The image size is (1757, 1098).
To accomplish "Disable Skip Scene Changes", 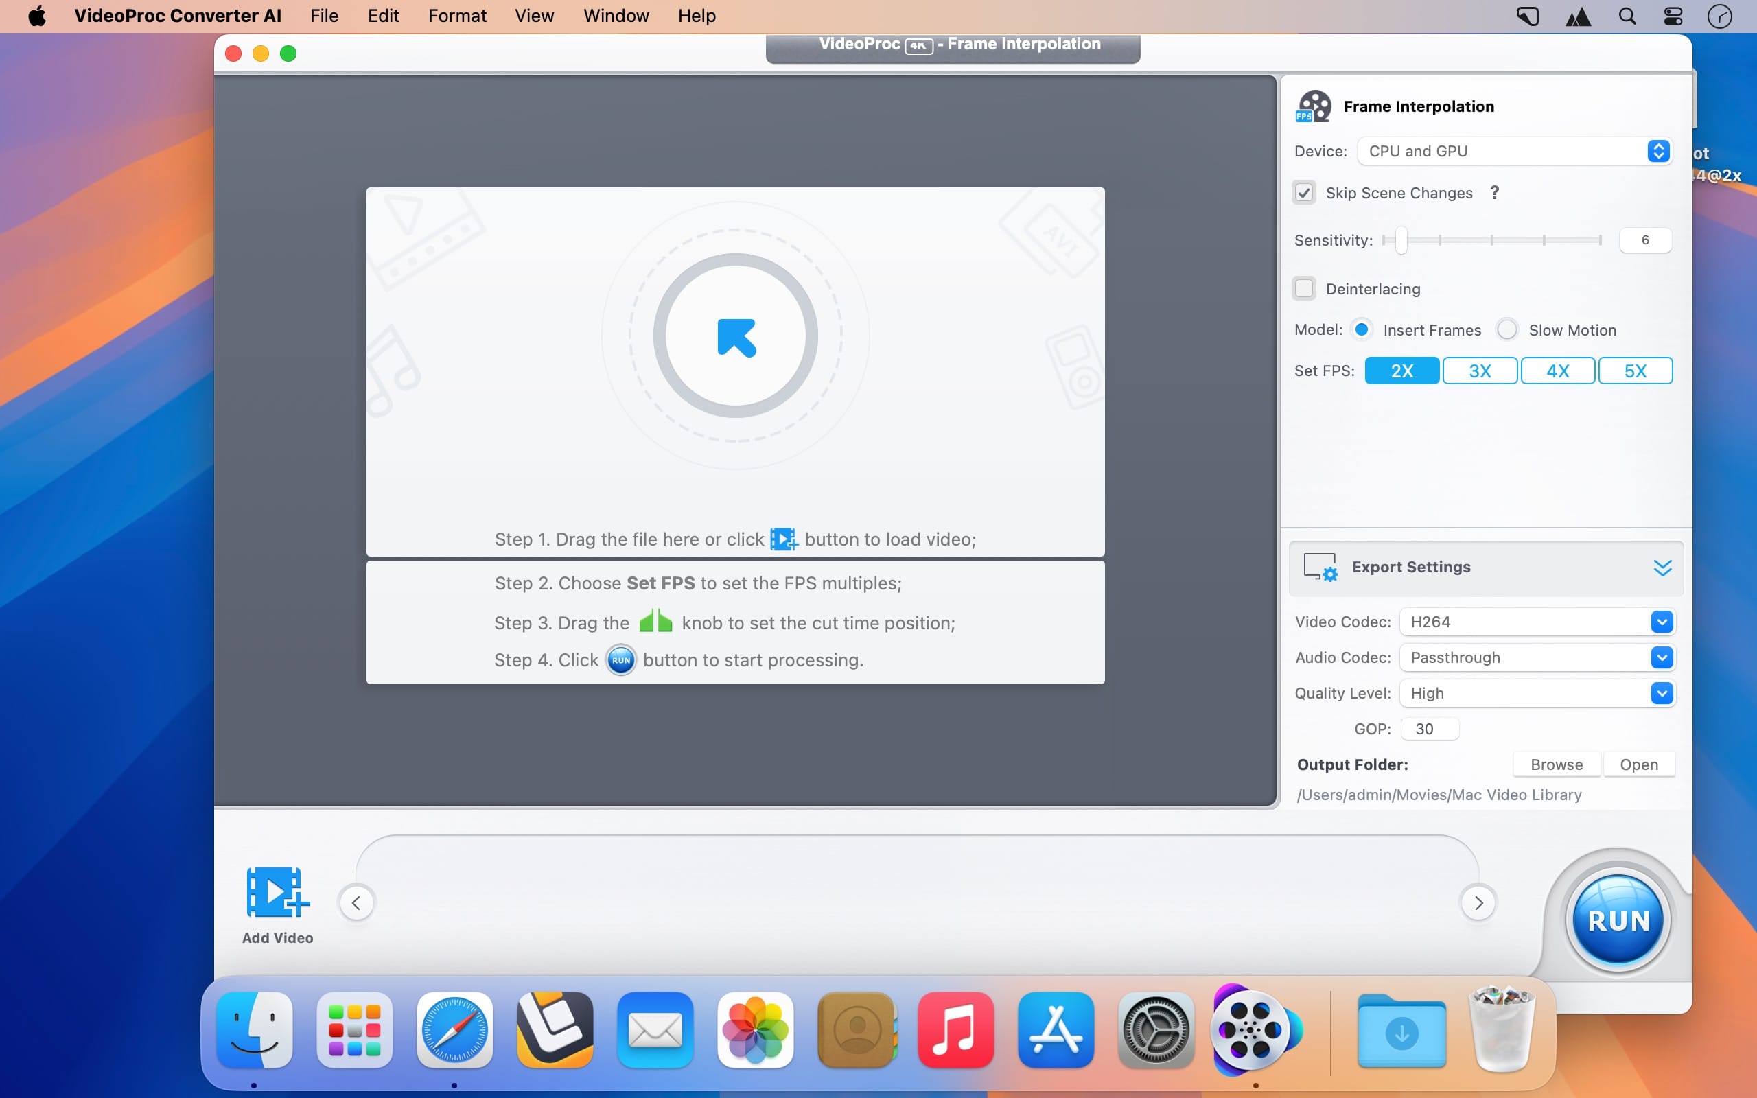I will (x=1303, y=191).
